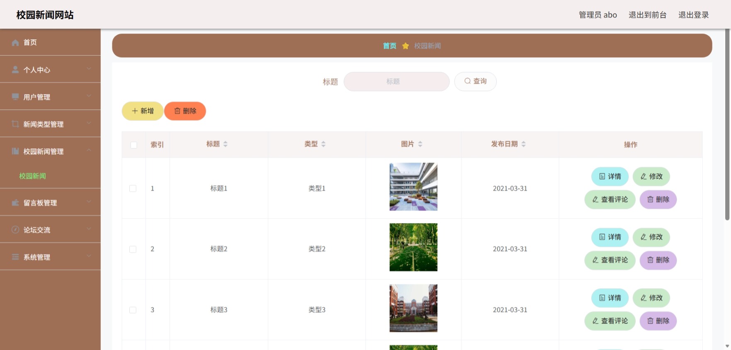731x350 pixels.
Task: Open 留言板管理 in the sidebar
Action: [x=50, y=202]
